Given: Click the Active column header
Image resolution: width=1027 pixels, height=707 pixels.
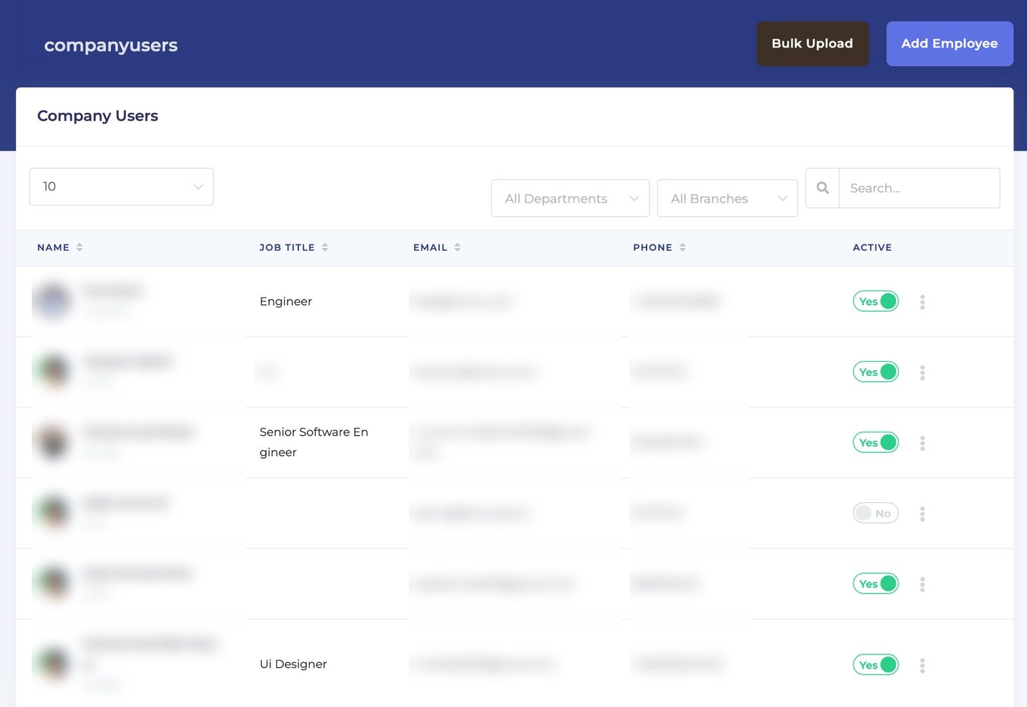Looking at the screenshot, I should tap(872, 247).
